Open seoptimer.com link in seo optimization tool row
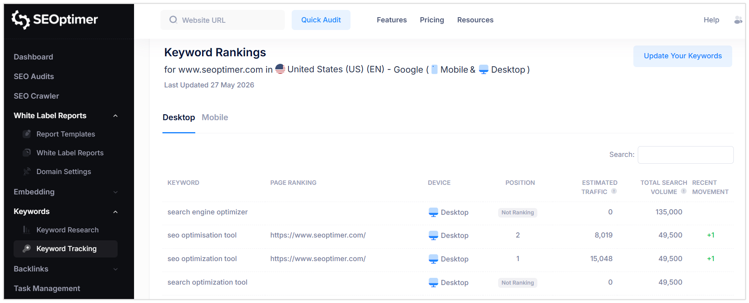Viewport: 749px width, 303px height. click(x=318, y=259)
